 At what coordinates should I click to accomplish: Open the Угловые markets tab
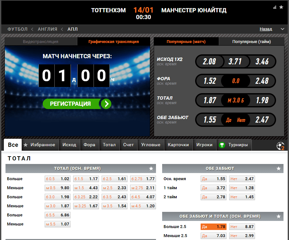[150, 145]
